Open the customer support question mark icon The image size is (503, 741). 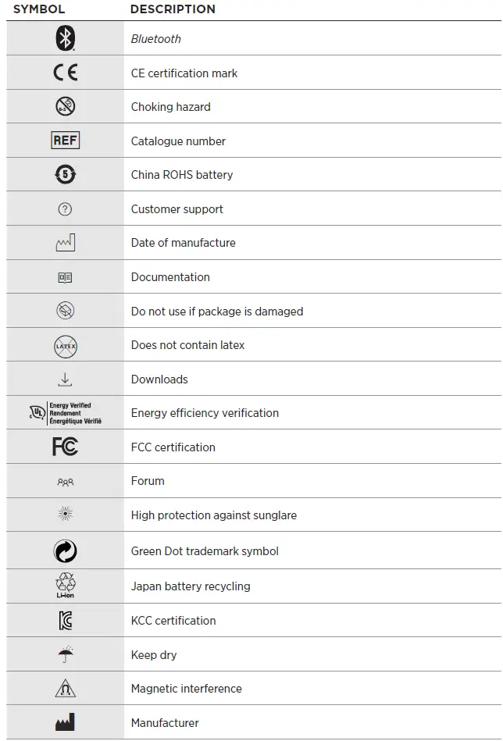click(x=66, y=208)
